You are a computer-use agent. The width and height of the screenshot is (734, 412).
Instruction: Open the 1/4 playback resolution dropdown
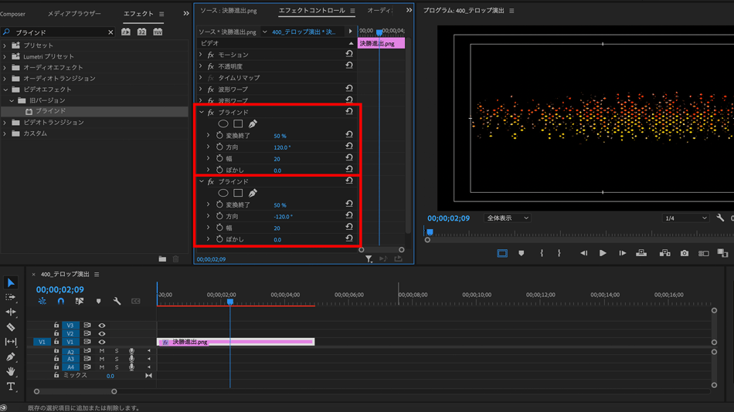(x=685, y=218)
